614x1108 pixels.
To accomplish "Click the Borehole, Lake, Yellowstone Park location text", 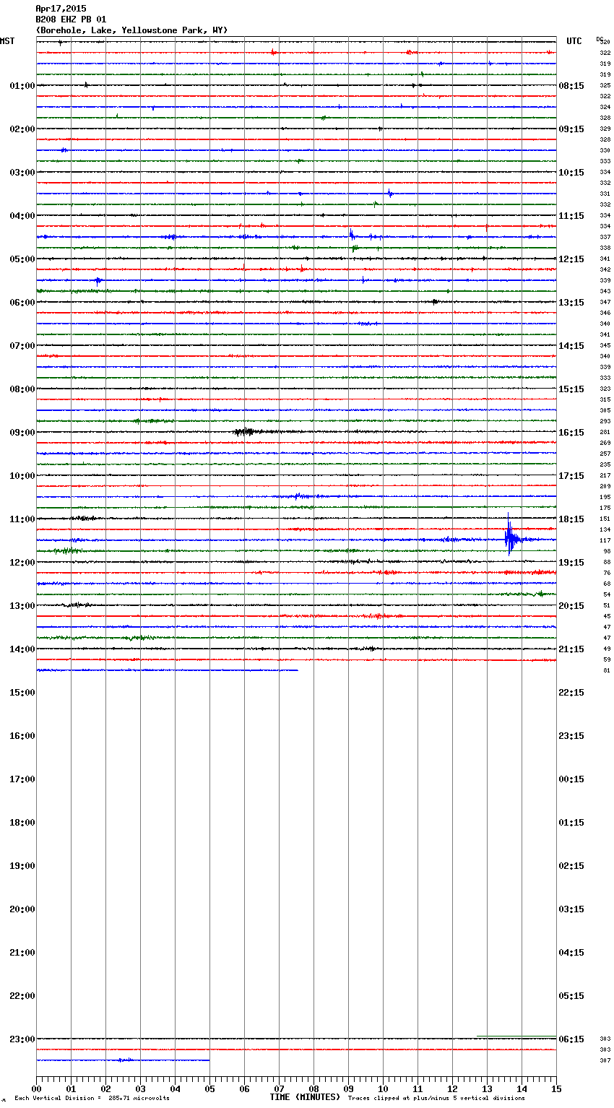I will pyautogui.click(x=131, y=30).
